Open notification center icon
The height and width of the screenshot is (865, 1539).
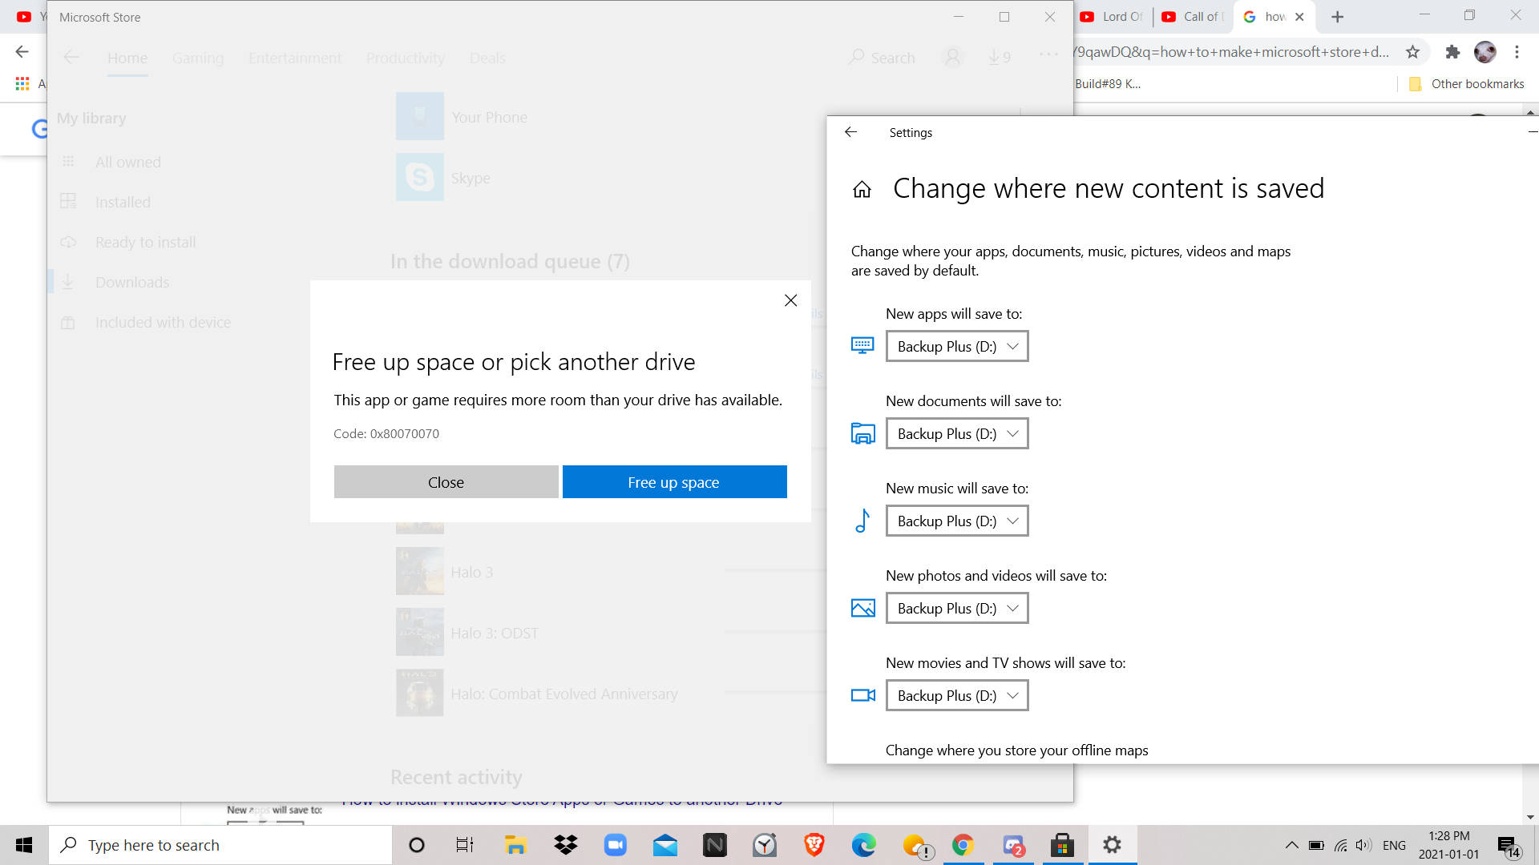pos(1508,846)
